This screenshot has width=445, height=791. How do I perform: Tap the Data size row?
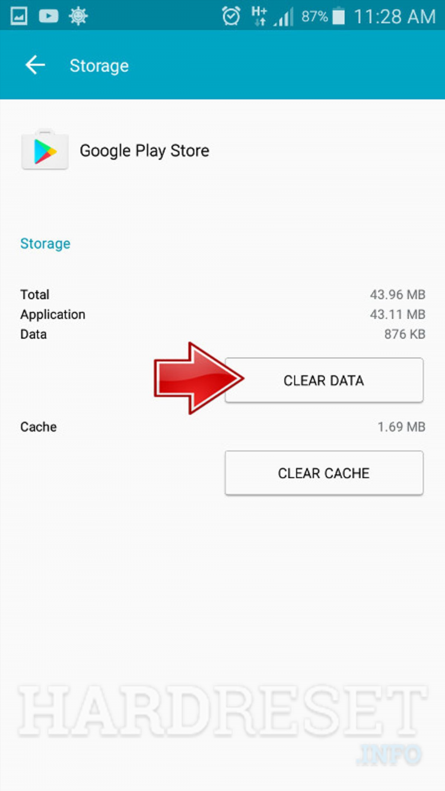[223, 334]
